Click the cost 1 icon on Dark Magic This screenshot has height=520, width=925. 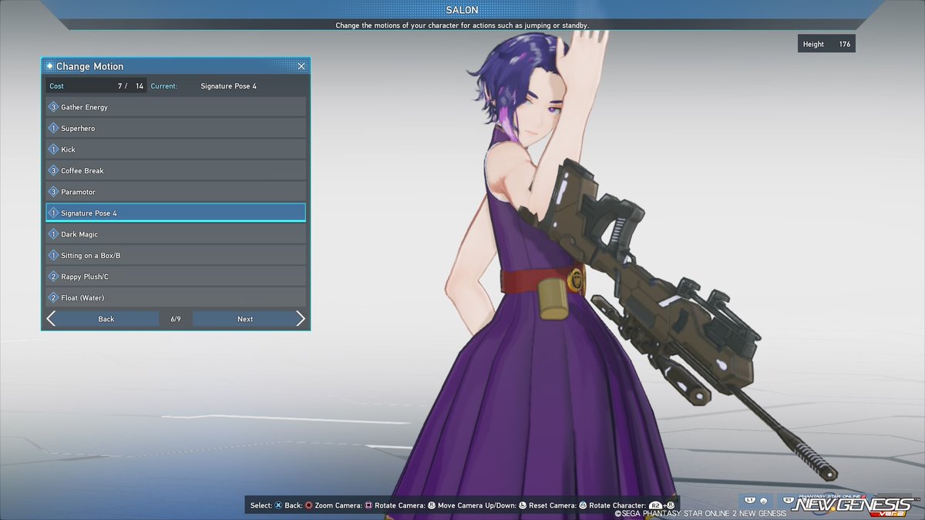tap(54, 234)
